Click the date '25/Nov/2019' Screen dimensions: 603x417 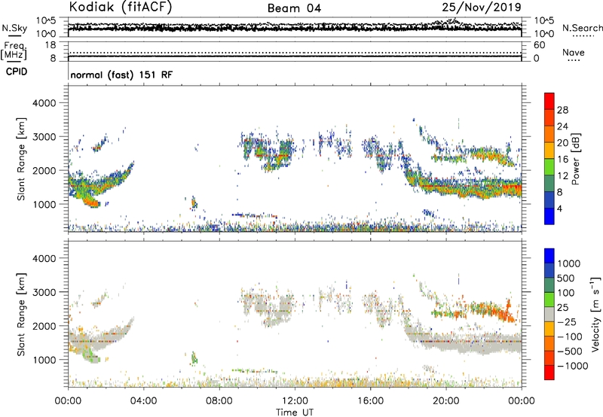click(x=482, y=7)
